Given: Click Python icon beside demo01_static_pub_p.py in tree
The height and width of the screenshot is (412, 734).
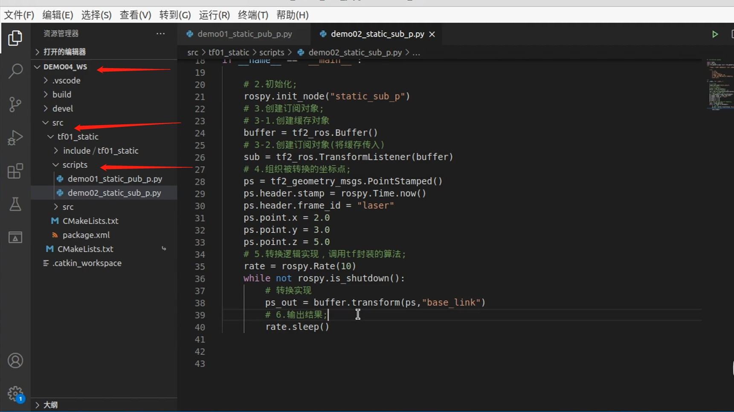Looking at the screenshot, I should coord(60,179).
